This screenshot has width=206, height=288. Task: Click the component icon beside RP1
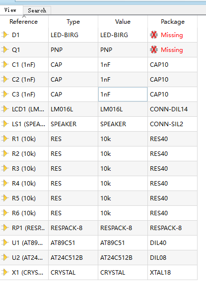[5, 228]
